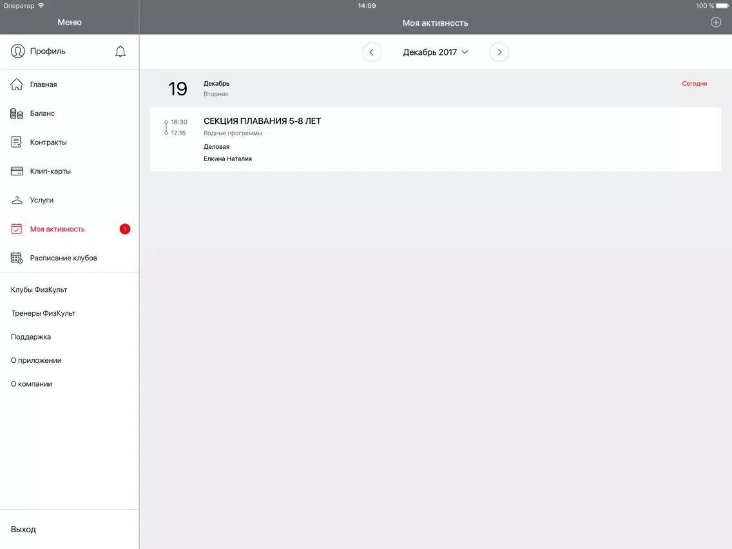Tap the Контракты document icon
This screenshot has width=732, height=549.
17,142
